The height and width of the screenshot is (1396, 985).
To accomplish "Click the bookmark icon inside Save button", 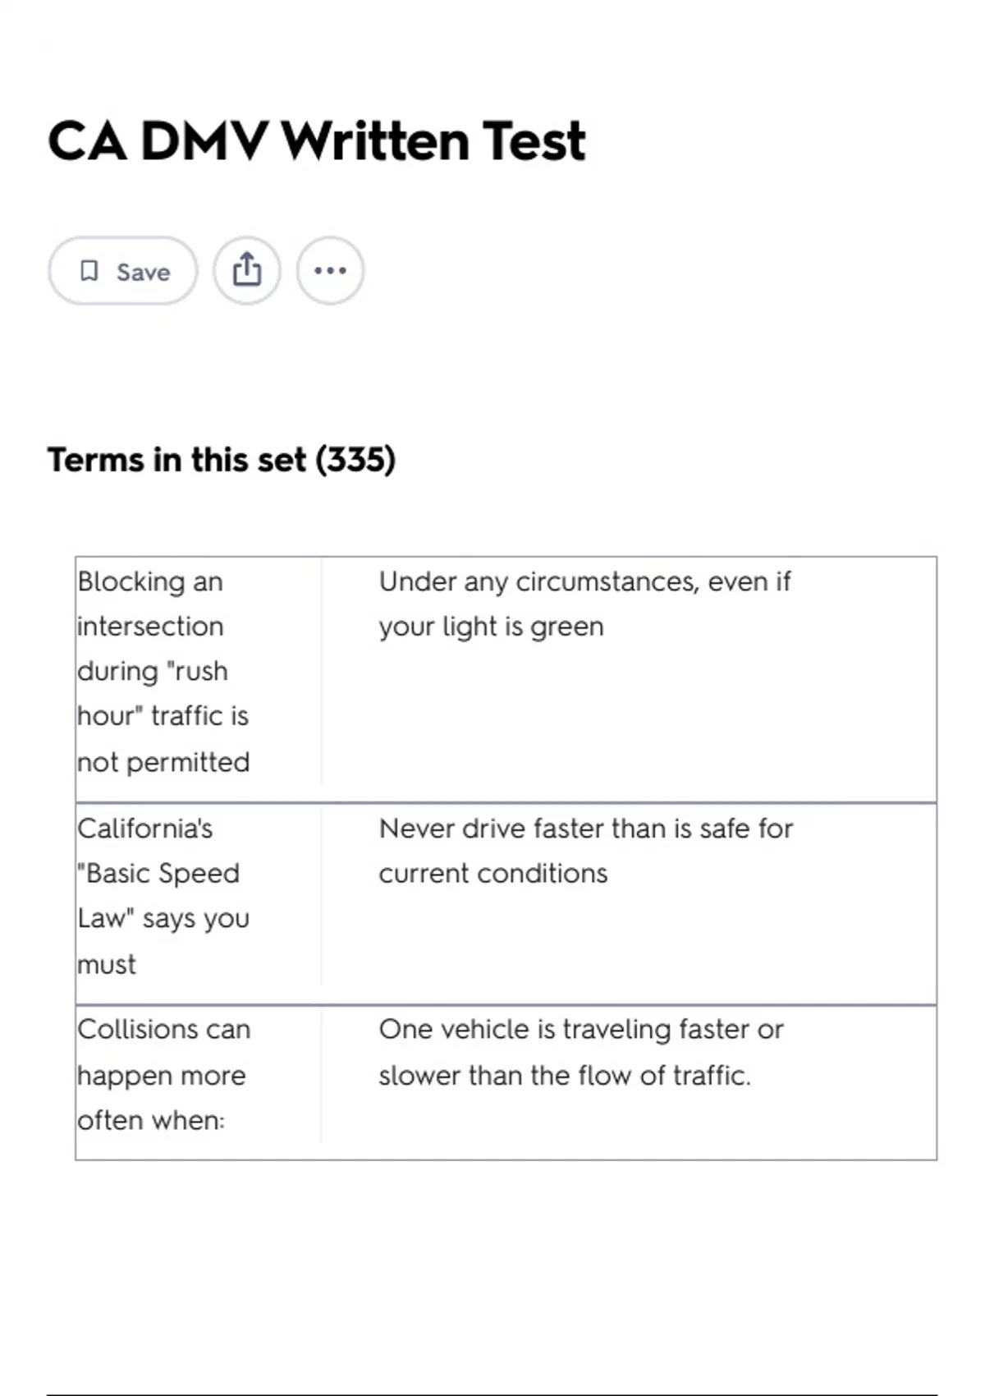I will [x=89, y=271].
